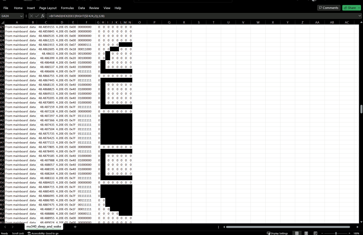Switch to the mx340_sleep_and_wake sheet tab
The image size is (363, 235).
pos(43,227)
